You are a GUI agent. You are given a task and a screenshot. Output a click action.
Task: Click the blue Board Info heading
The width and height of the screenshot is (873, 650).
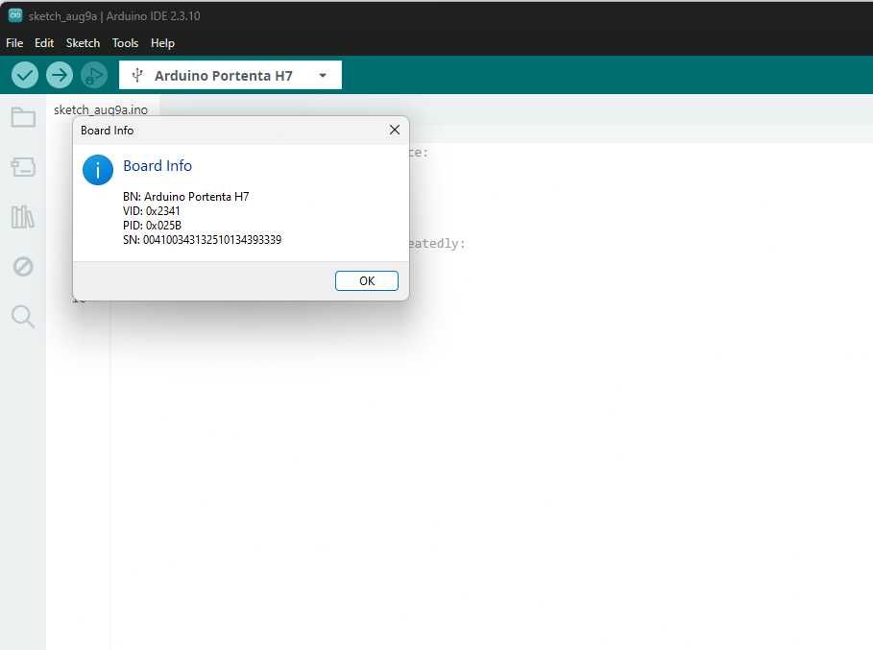pos(158,166)
